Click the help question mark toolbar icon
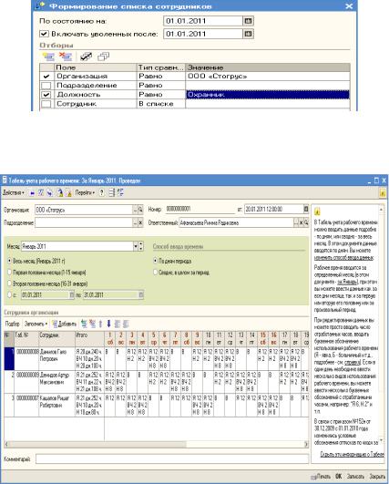 [102, 192]
